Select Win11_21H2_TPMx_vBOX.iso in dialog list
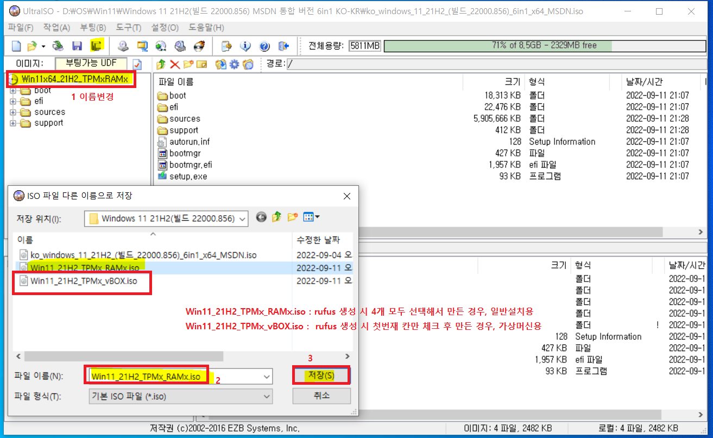Screen dimensions: 713x438 [84, 281]
